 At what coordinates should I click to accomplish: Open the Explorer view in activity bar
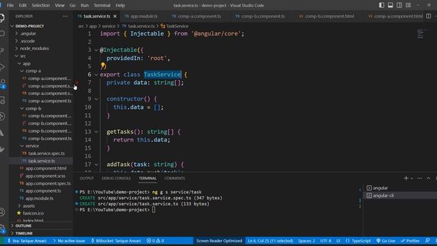(x=2, y=18)
